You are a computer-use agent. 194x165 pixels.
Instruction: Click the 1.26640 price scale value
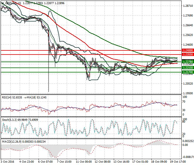pos(188,25)
